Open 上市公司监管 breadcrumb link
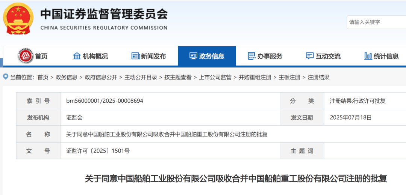This screenshot has height=195, width=406. tap(215, 77)
